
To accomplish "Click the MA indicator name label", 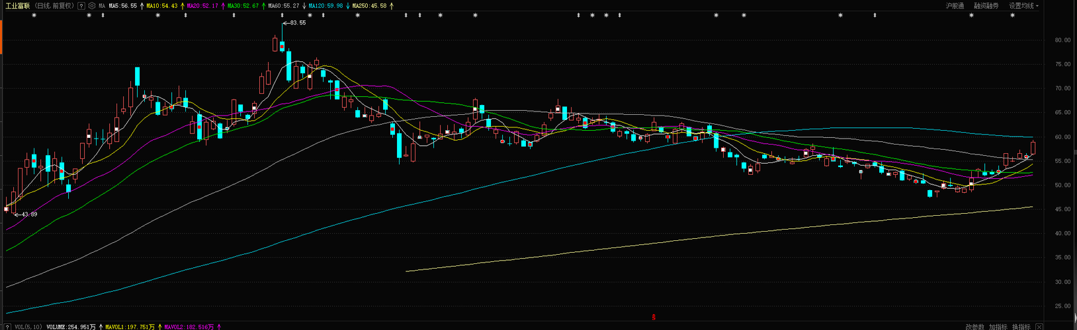I will [102, 5].
